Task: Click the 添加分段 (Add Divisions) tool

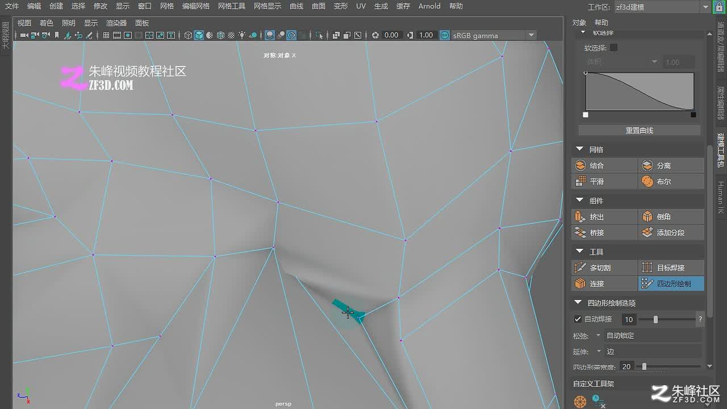Action: coord(671,232)
